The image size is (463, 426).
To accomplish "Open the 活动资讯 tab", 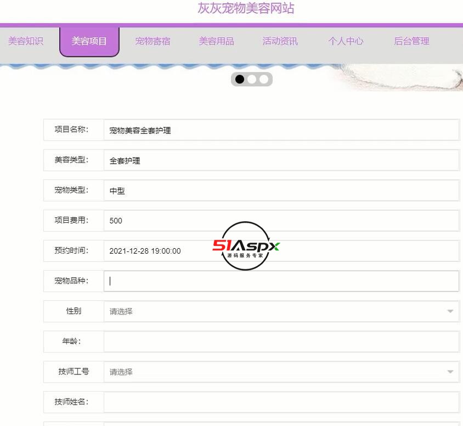I will [280, 41].
